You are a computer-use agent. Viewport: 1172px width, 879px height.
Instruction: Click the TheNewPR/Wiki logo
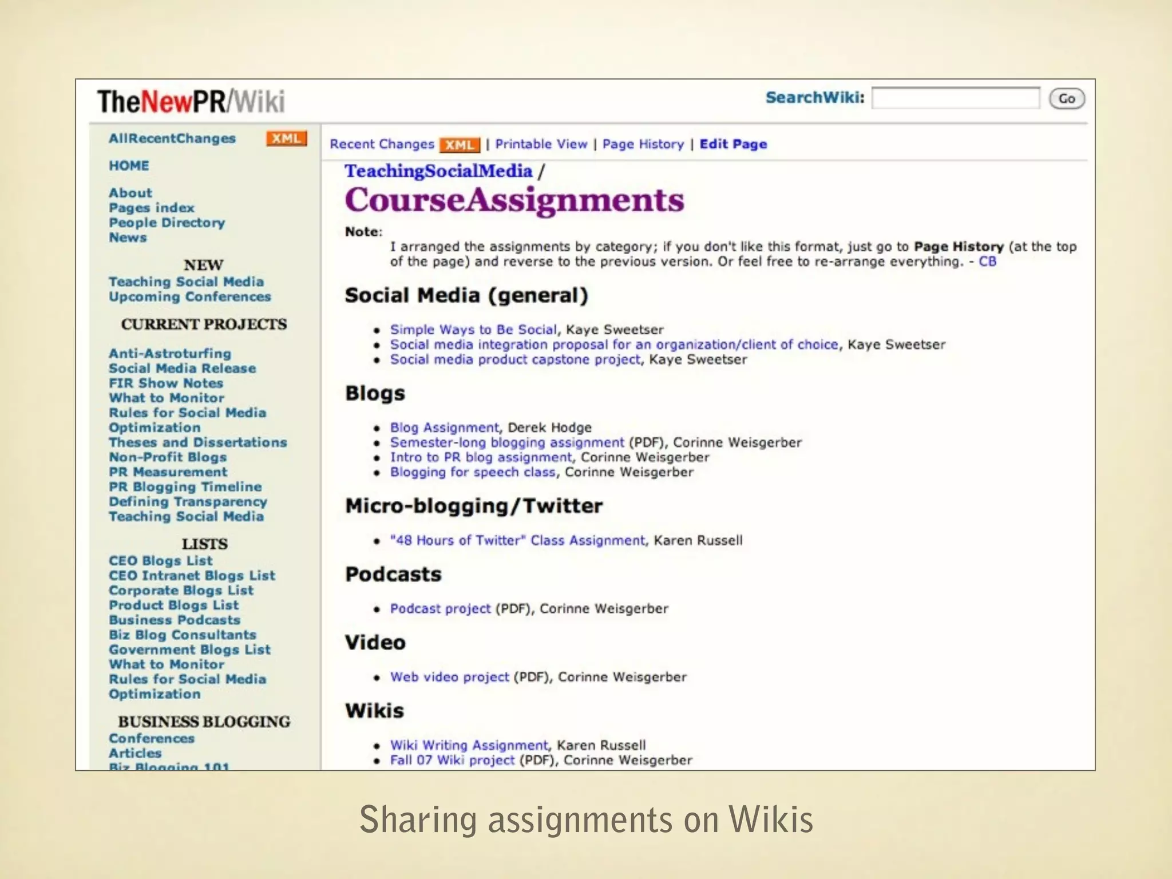pos(191,101)
